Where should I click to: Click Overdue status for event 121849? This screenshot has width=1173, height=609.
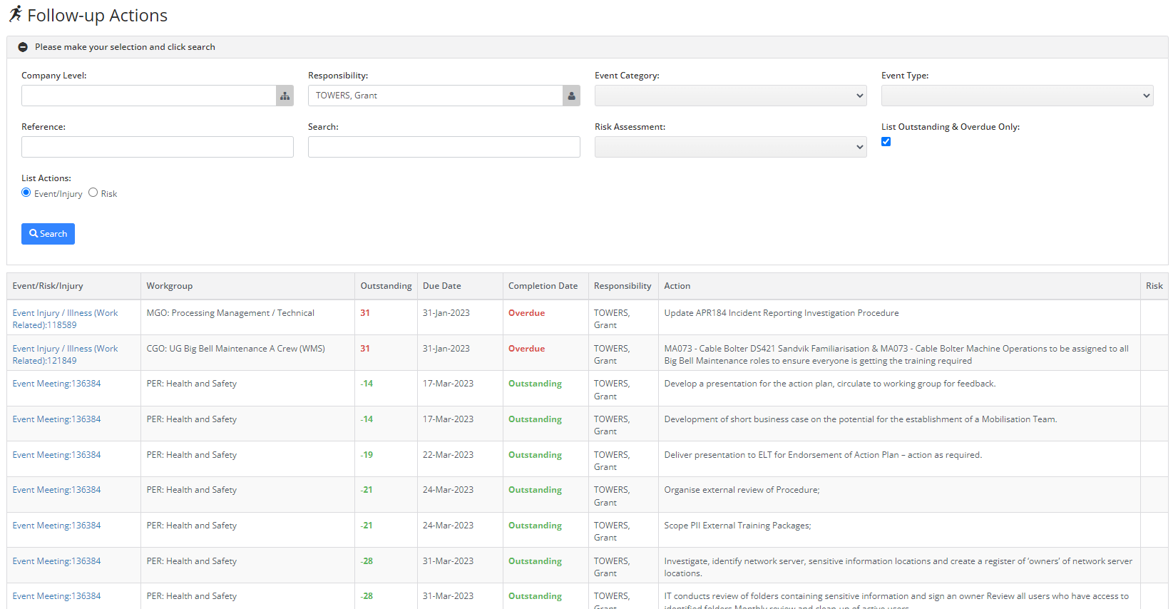point(526,349)
